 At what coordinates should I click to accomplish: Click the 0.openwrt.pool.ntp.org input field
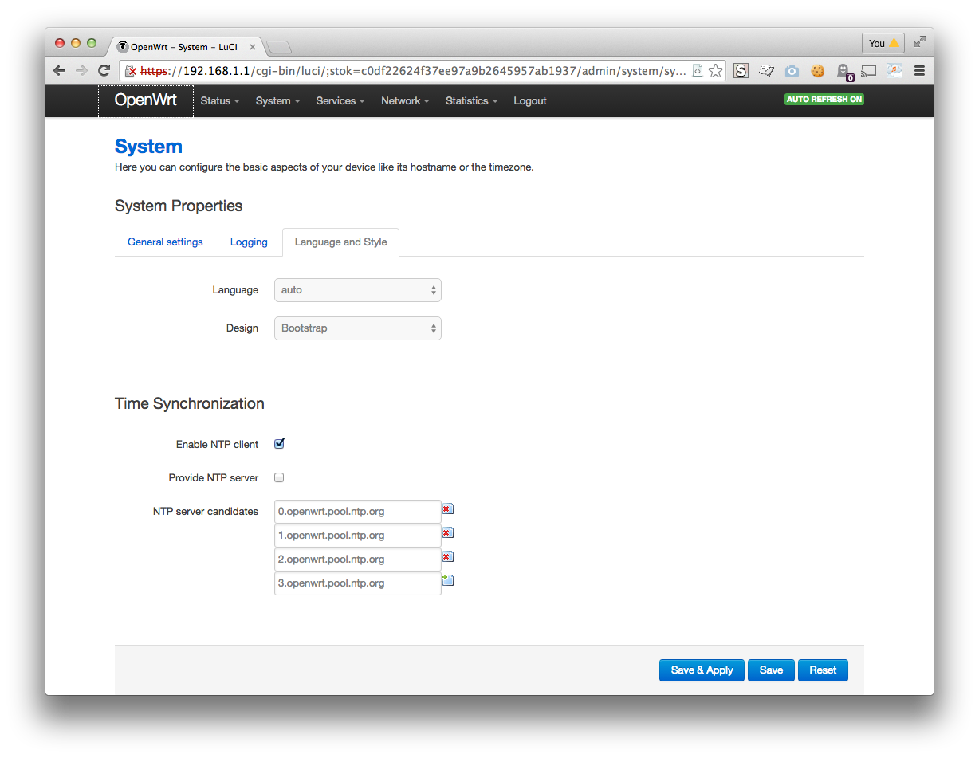(357, 512)
